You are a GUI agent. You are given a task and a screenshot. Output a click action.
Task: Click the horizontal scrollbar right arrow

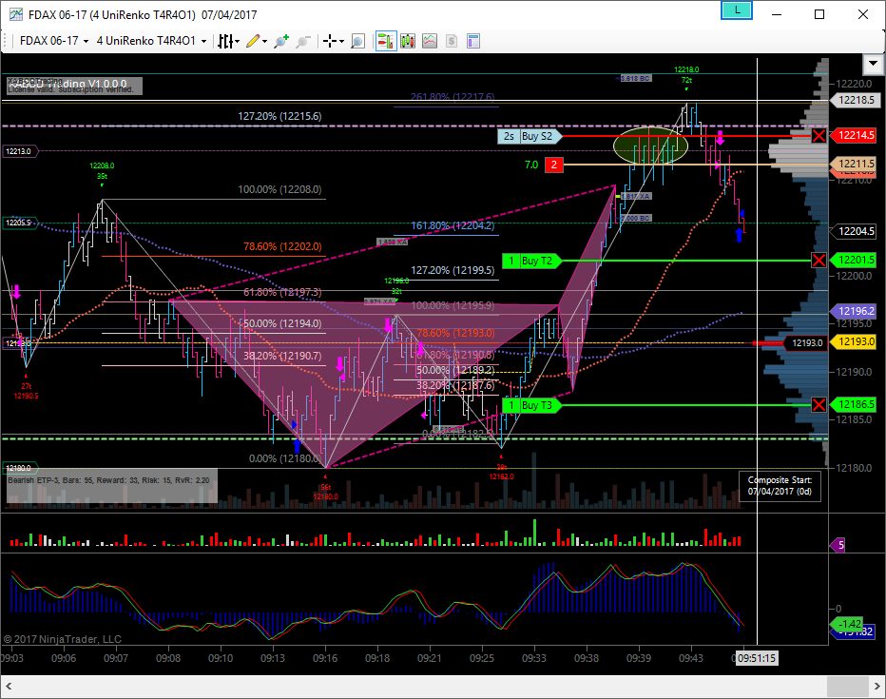click(x=877, y=687)
